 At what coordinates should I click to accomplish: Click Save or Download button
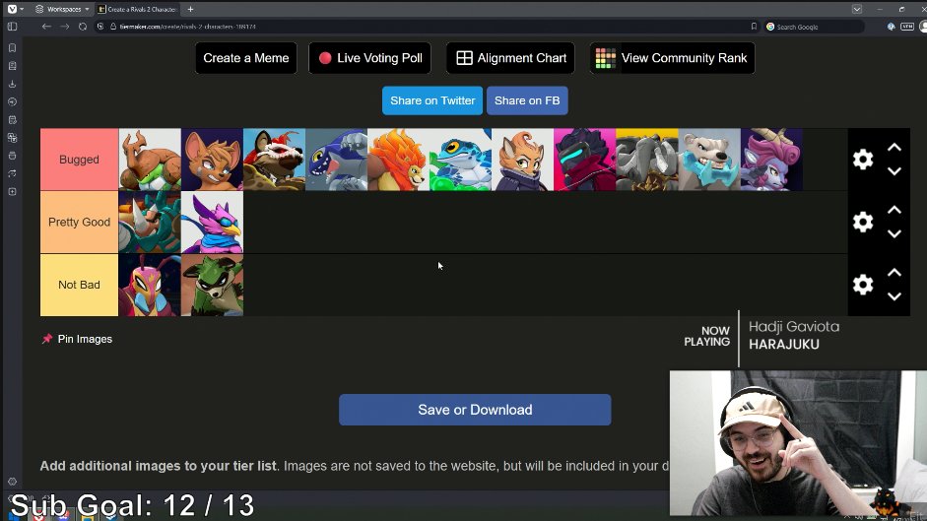[x=475, y=410]
